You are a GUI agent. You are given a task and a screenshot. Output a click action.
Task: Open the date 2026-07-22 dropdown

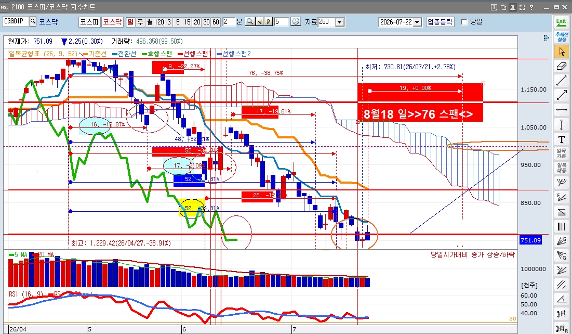418,22
